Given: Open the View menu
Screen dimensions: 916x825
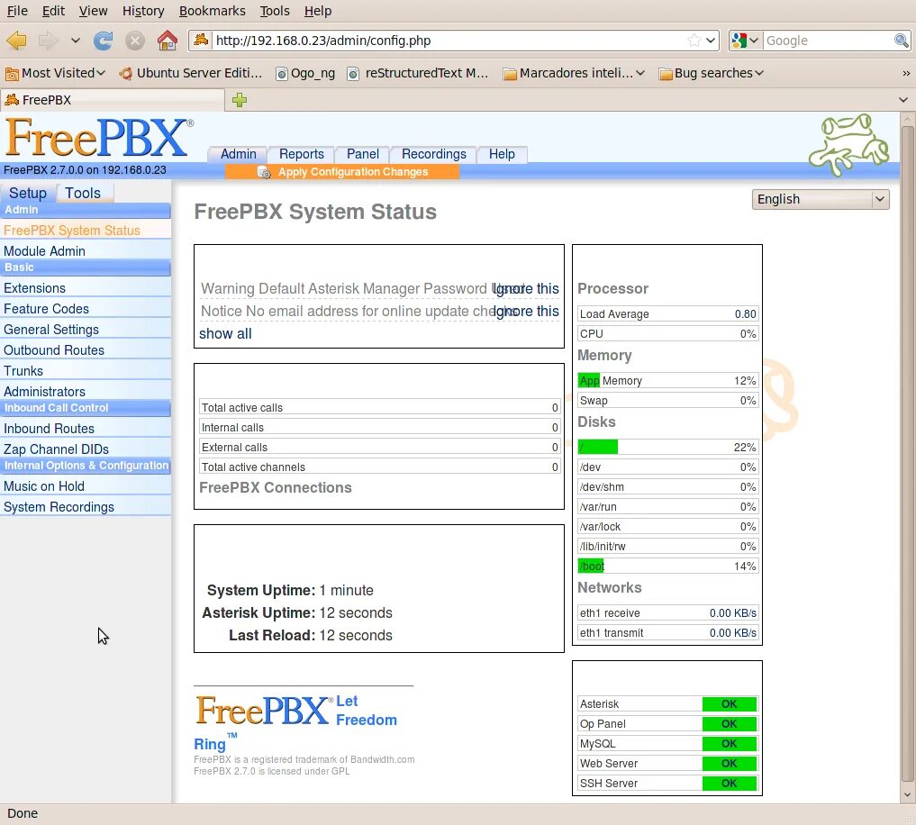Looking at the screenshot, I should click(x=93, y=11).
